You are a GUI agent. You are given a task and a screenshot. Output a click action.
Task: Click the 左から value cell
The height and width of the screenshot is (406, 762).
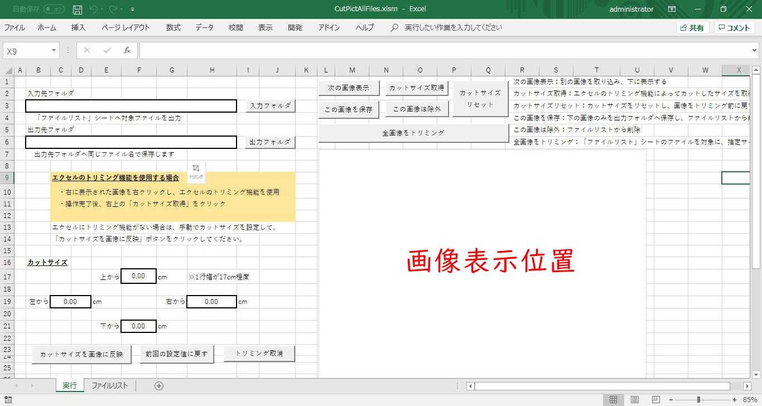(x=70, y=302)
